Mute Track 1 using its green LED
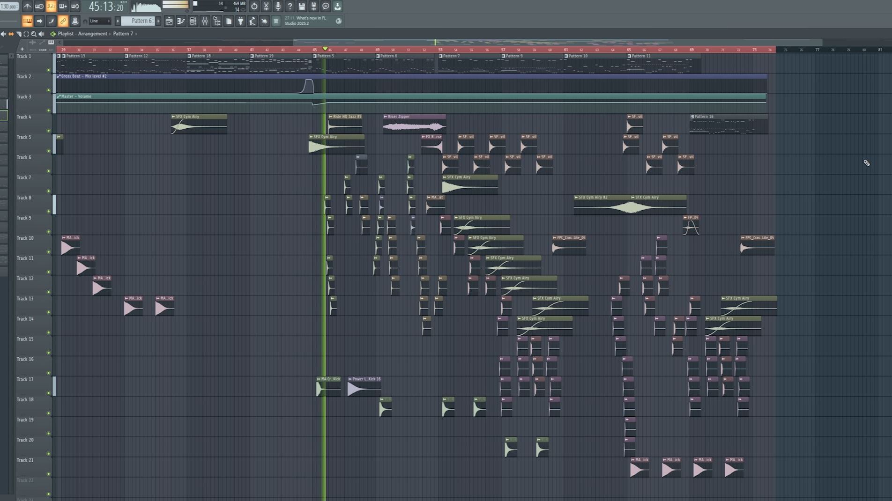 coord(49,70)
